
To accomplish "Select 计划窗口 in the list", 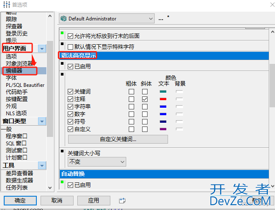I will pyautogui.click(x=16, y=157).
